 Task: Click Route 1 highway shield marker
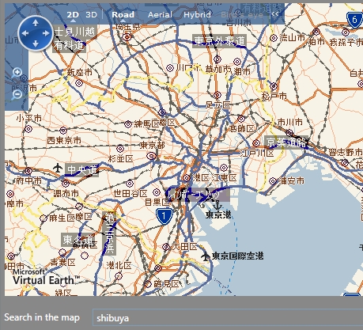pos(164,216)
